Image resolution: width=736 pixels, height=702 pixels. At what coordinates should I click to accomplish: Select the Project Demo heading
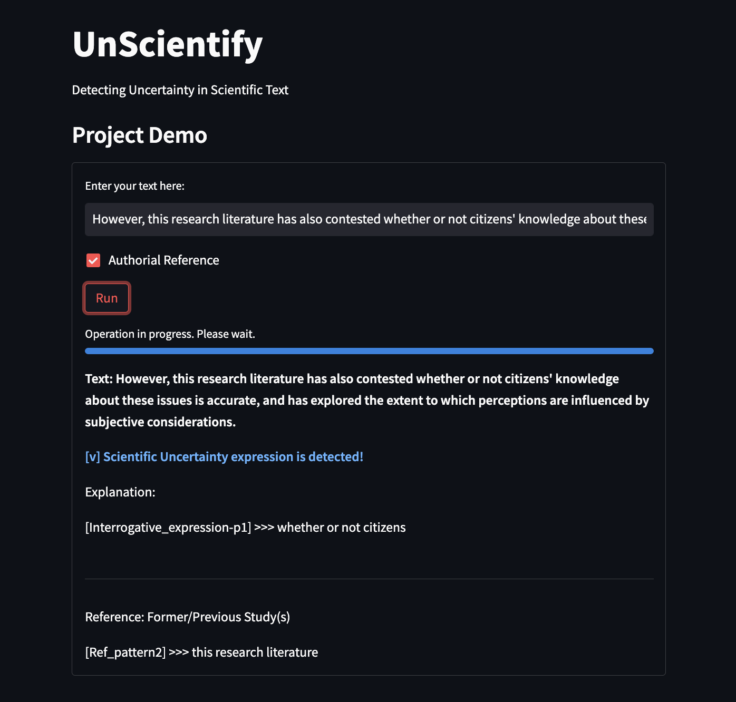[139, 135]
